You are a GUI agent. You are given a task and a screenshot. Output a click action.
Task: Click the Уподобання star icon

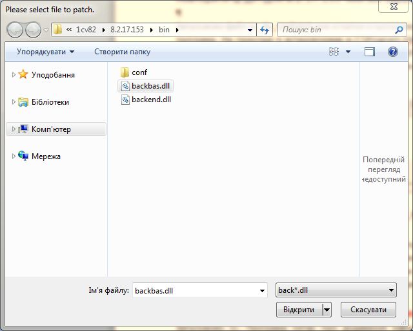23,74
